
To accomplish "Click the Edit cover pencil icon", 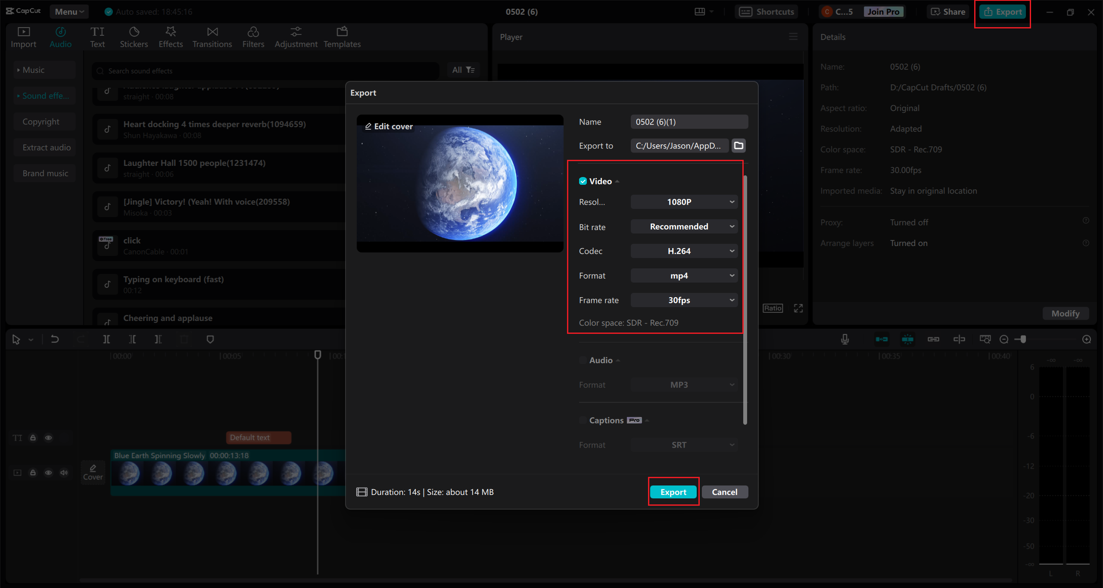I will point(368,126).
